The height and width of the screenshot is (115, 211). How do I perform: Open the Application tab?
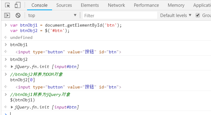point(202,5)
